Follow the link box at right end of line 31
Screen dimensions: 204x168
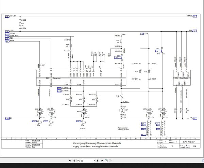tap(195, 118)
